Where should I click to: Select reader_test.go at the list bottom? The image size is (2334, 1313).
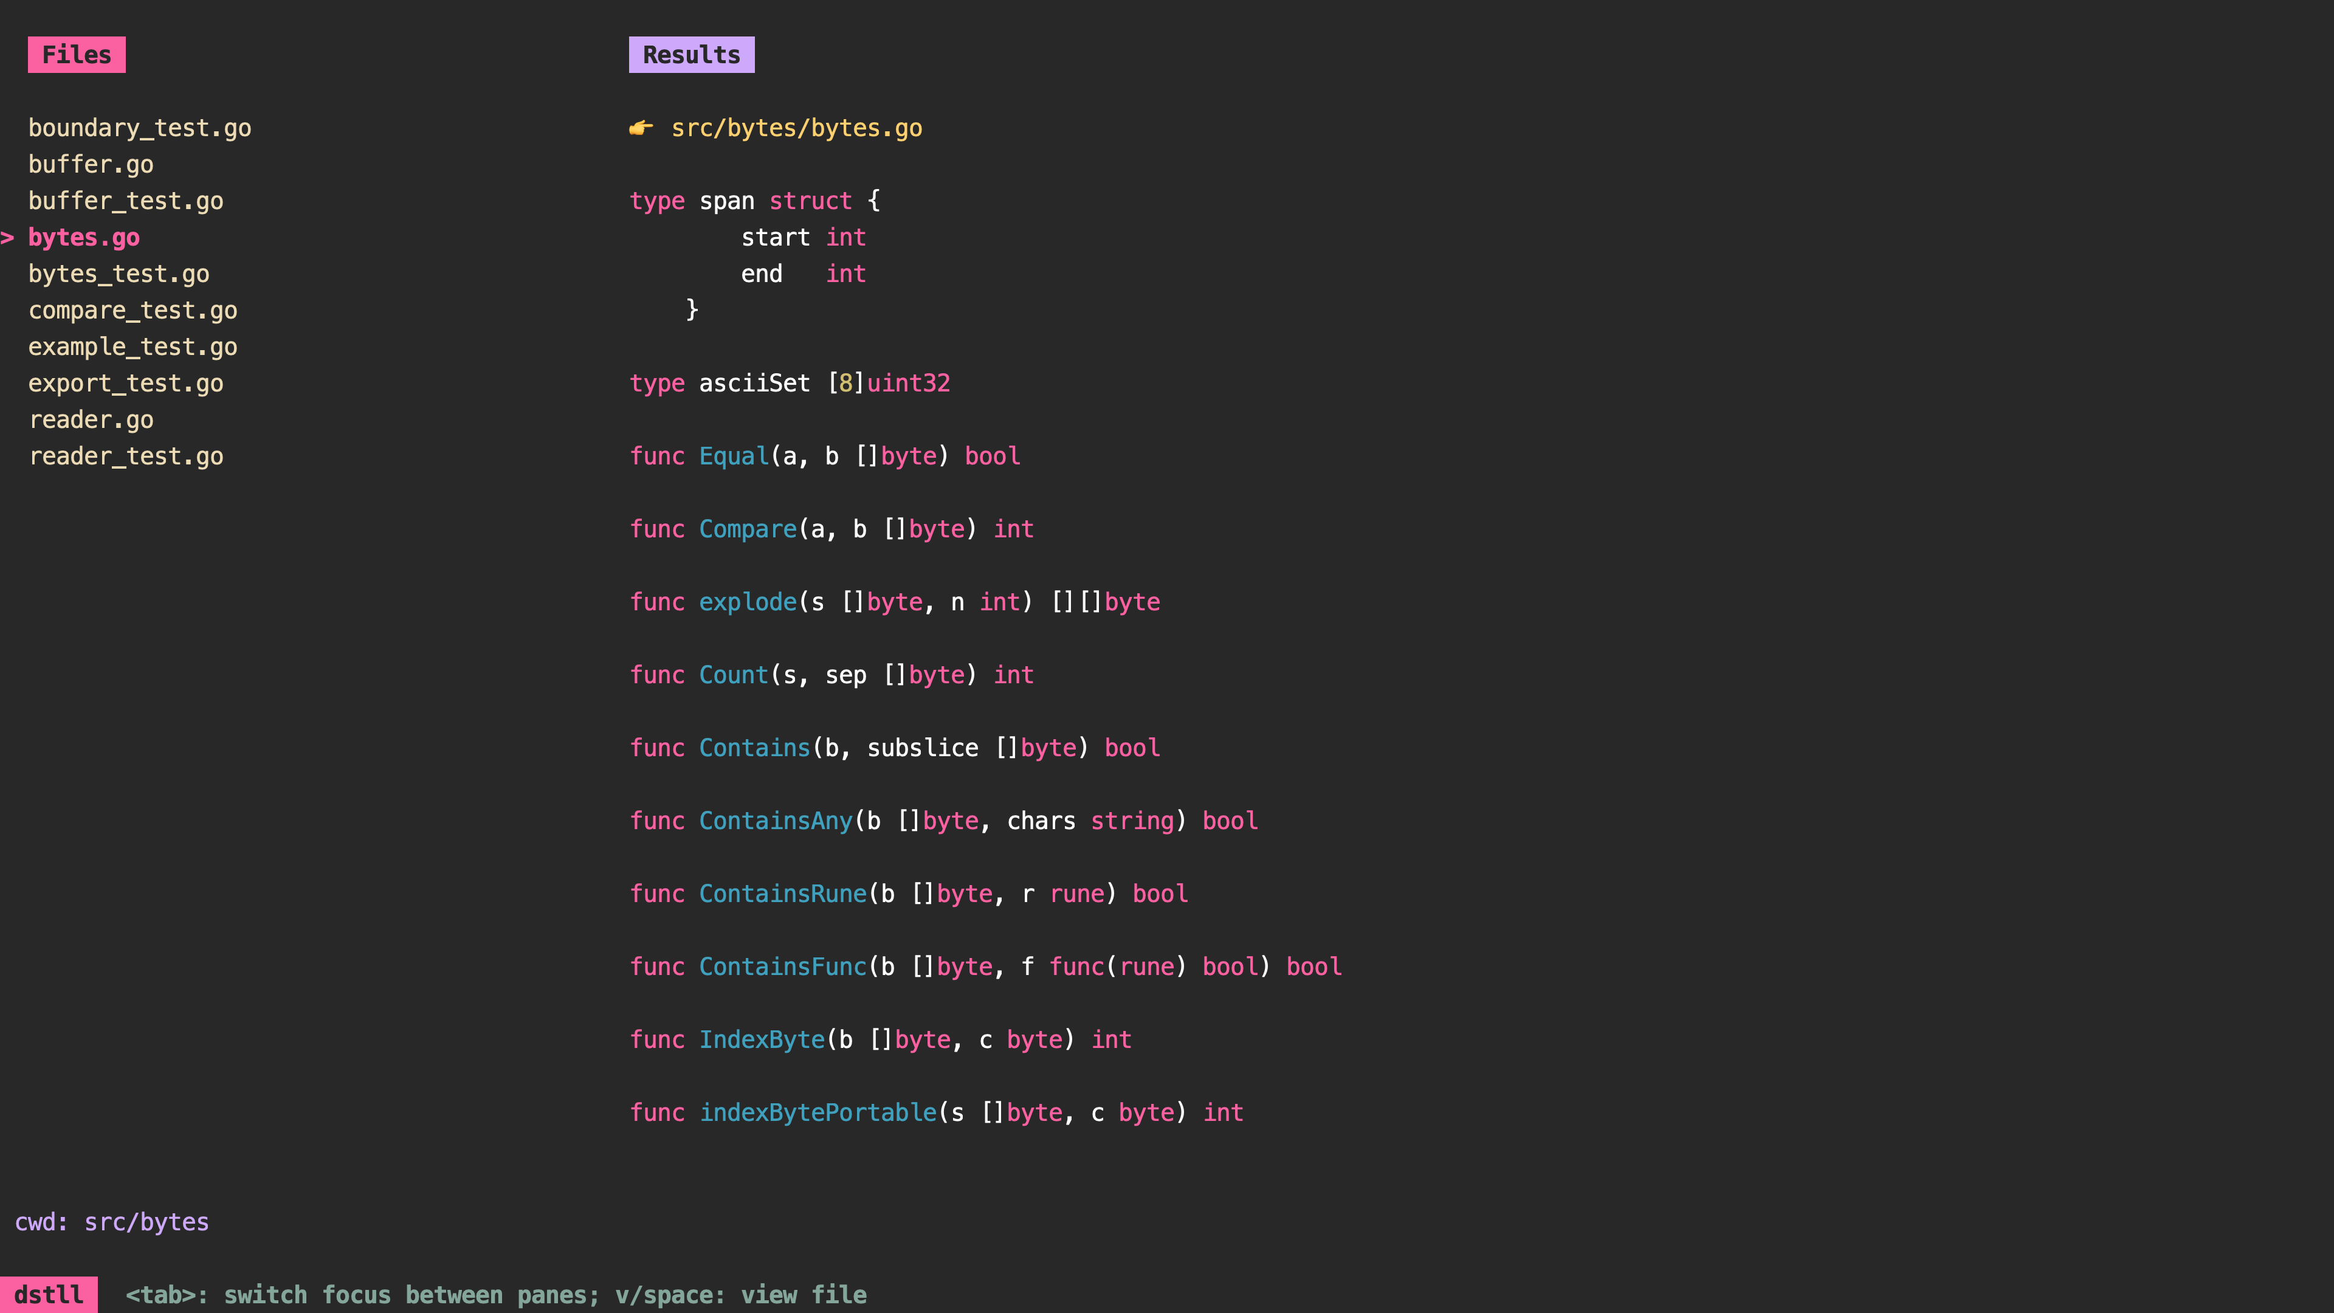pos(126,456)
